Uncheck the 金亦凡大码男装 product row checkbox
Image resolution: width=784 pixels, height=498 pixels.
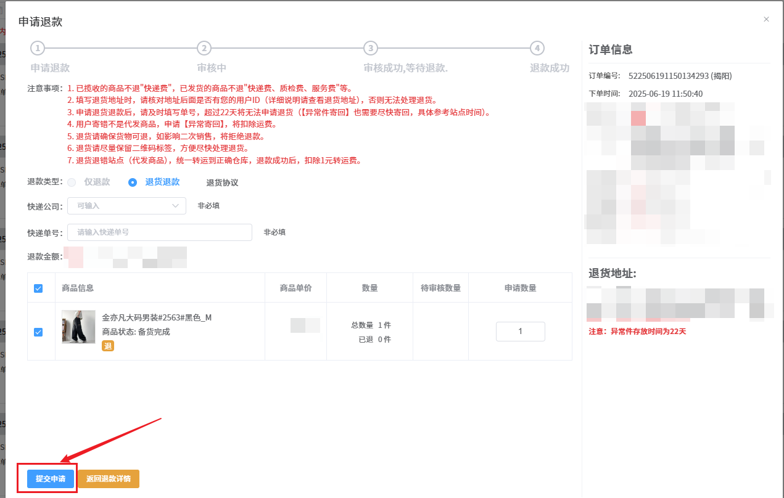point(38,332)
